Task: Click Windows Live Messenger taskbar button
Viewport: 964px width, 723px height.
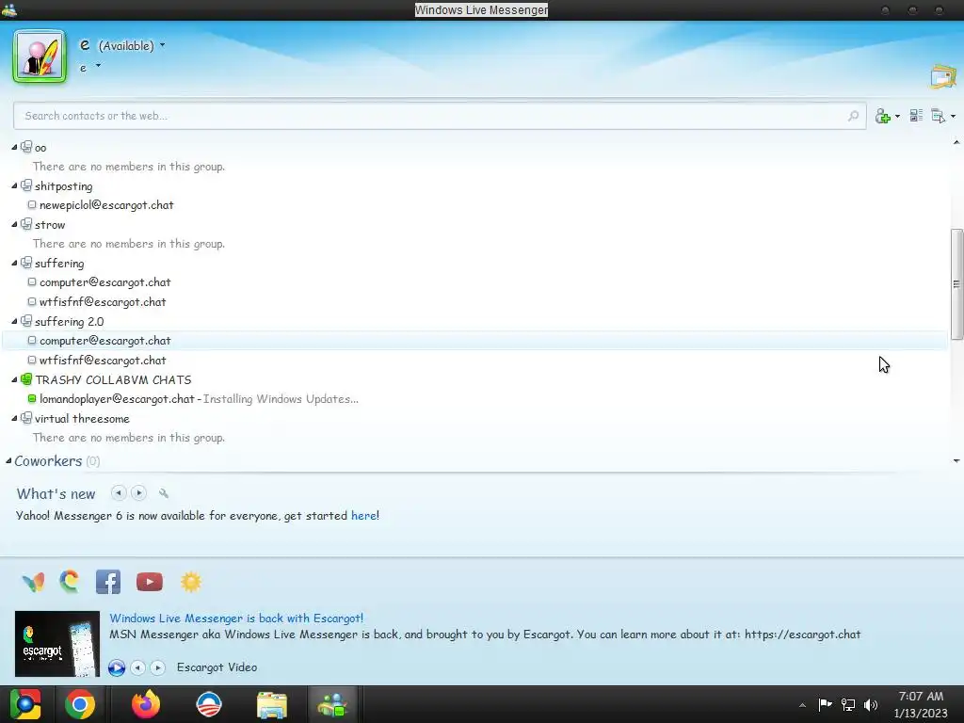Action: 332,704
